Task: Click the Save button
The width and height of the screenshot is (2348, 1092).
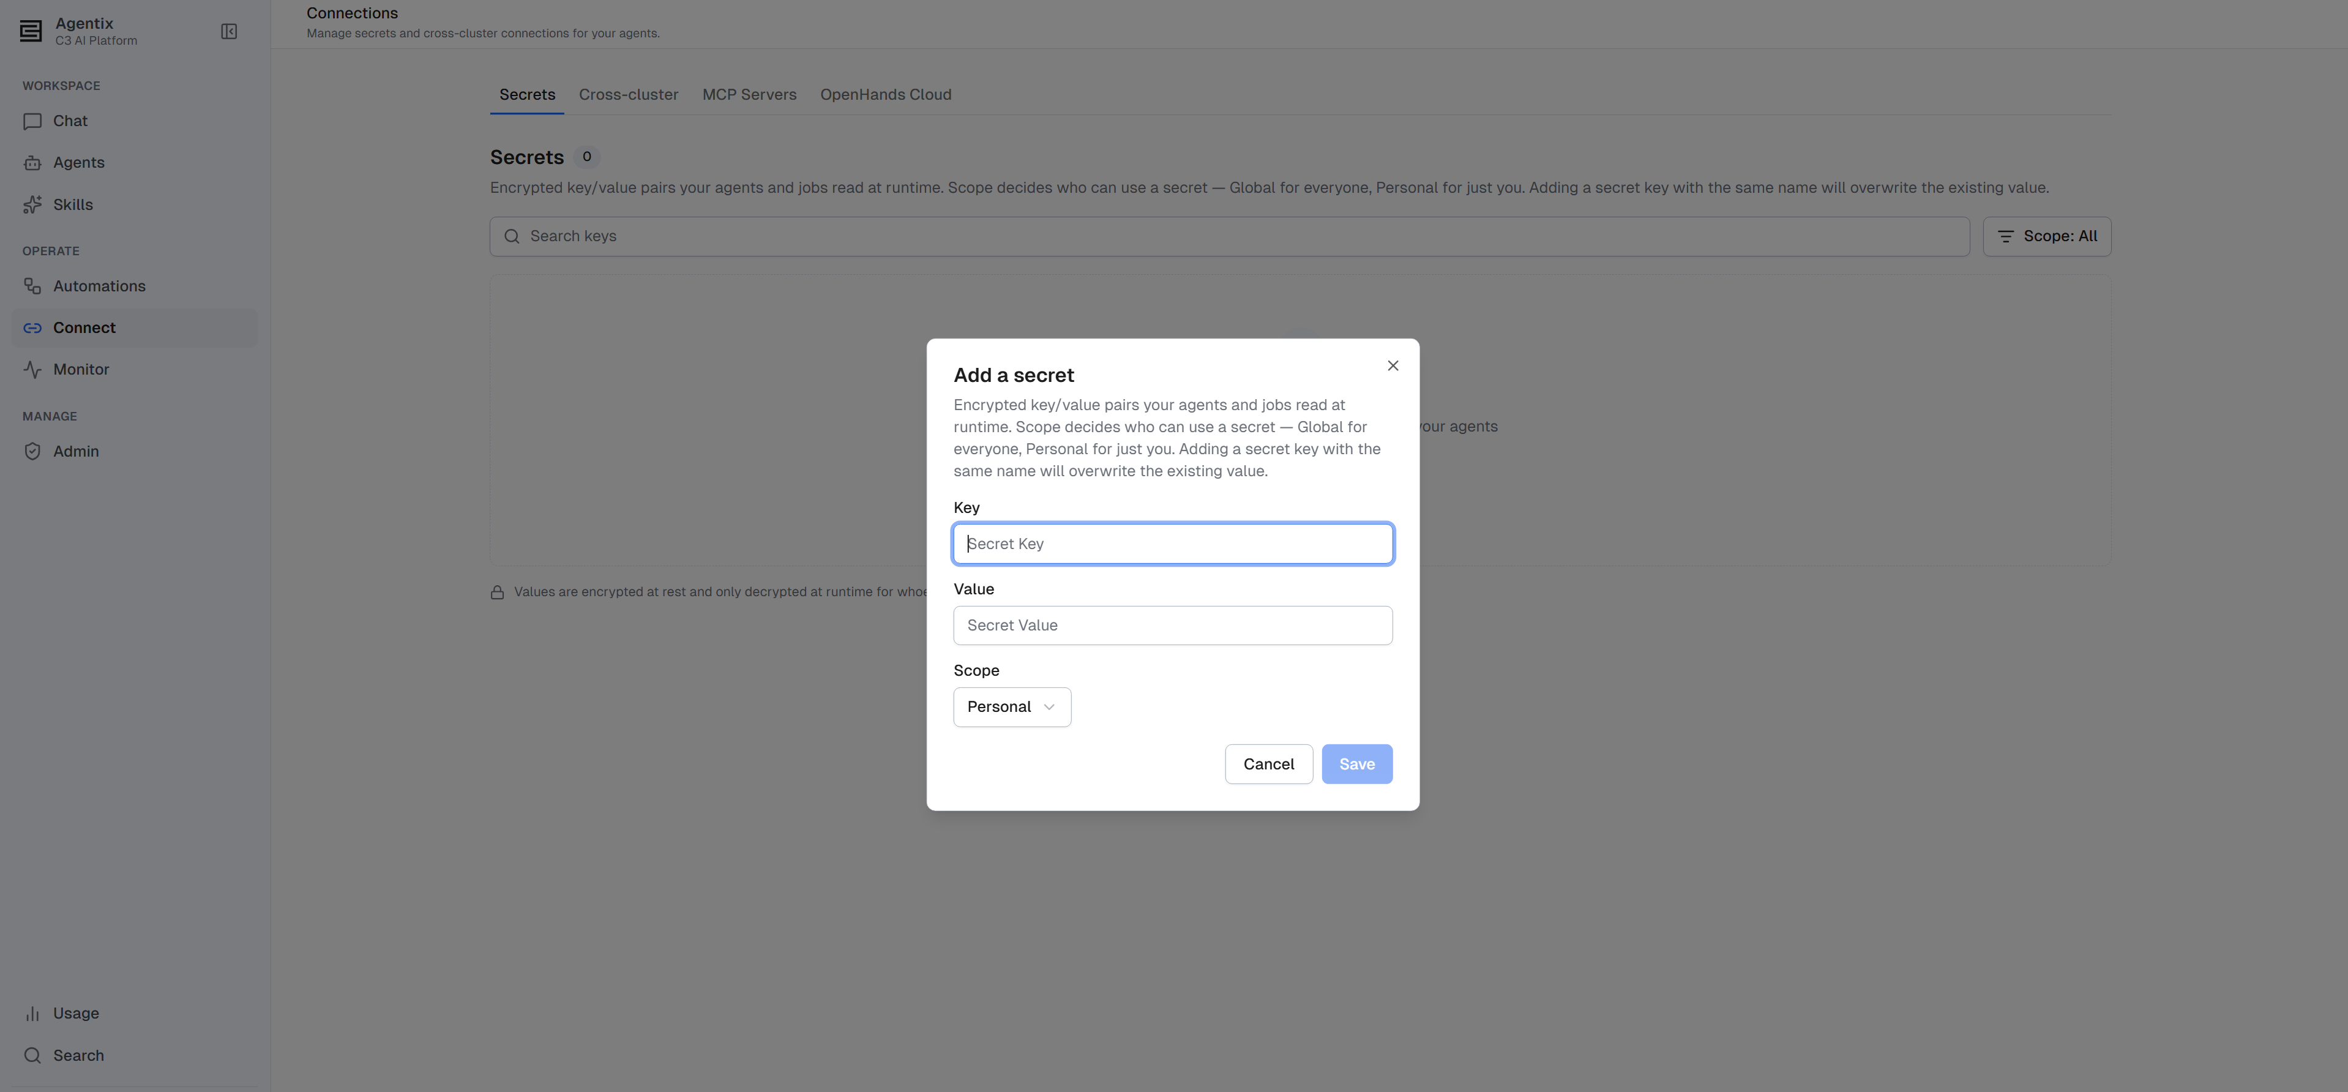Action: tap(1356, 764)
